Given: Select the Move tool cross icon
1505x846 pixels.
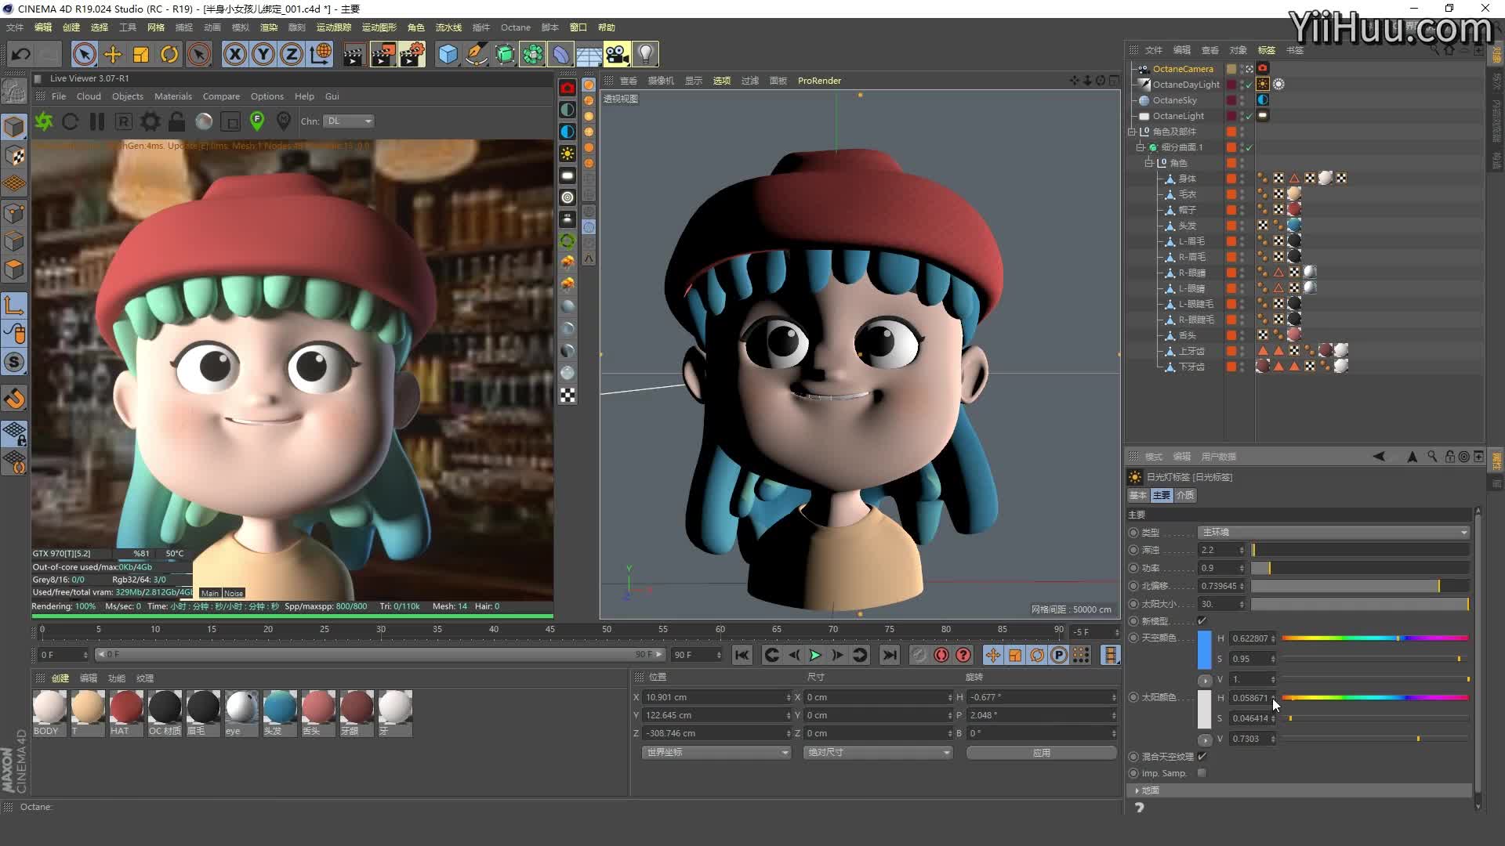Looking at the screenshot, I should pyautogui.click(x=113, y=54).
